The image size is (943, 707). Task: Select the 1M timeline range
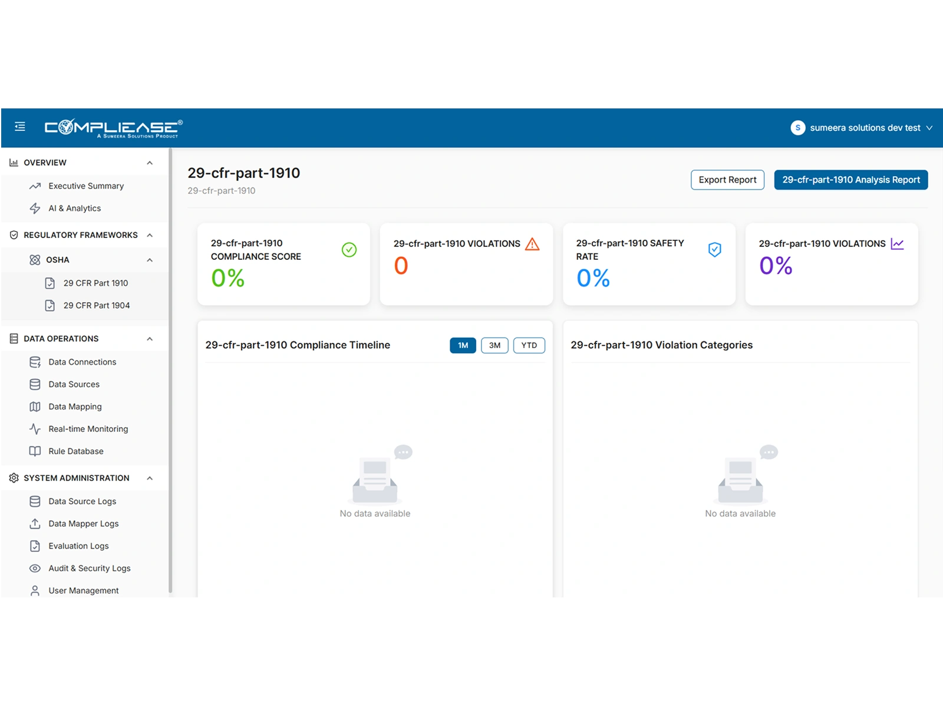coord(463,345)
